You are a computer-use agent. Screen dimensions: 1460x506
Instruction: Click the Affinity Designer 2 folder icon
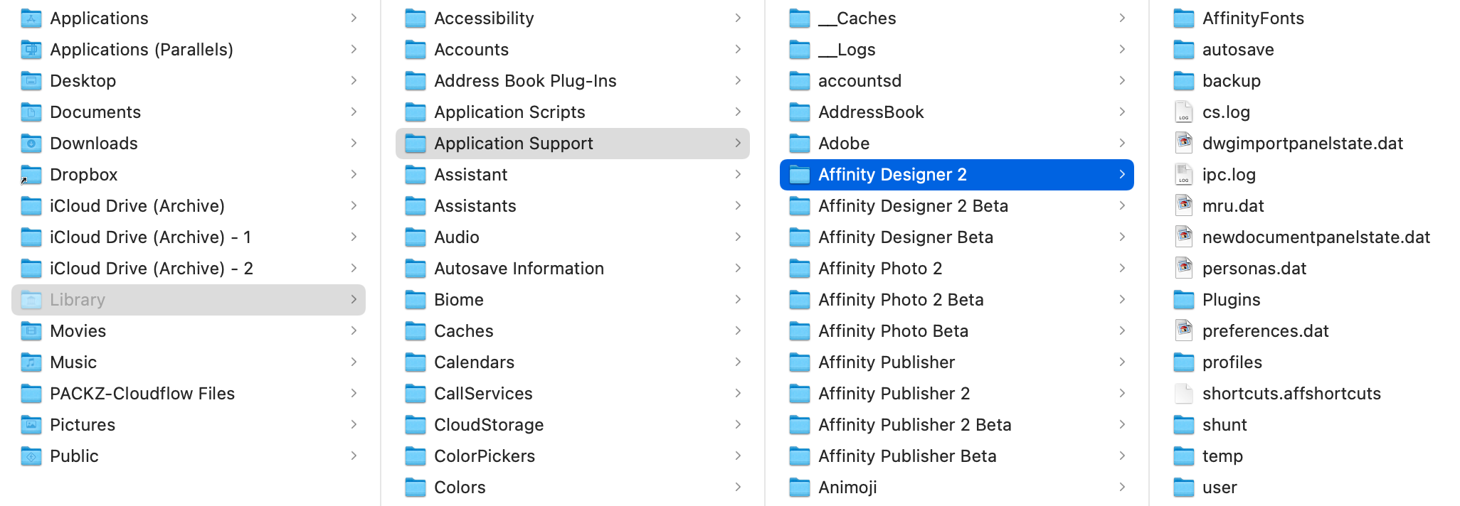(x=800, y=175)
